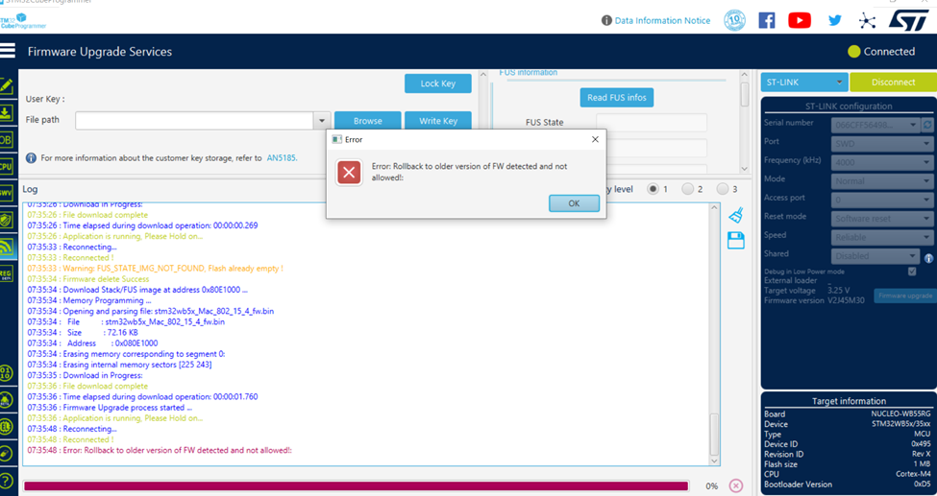Select verbosity level 2

tap(688, 189)
